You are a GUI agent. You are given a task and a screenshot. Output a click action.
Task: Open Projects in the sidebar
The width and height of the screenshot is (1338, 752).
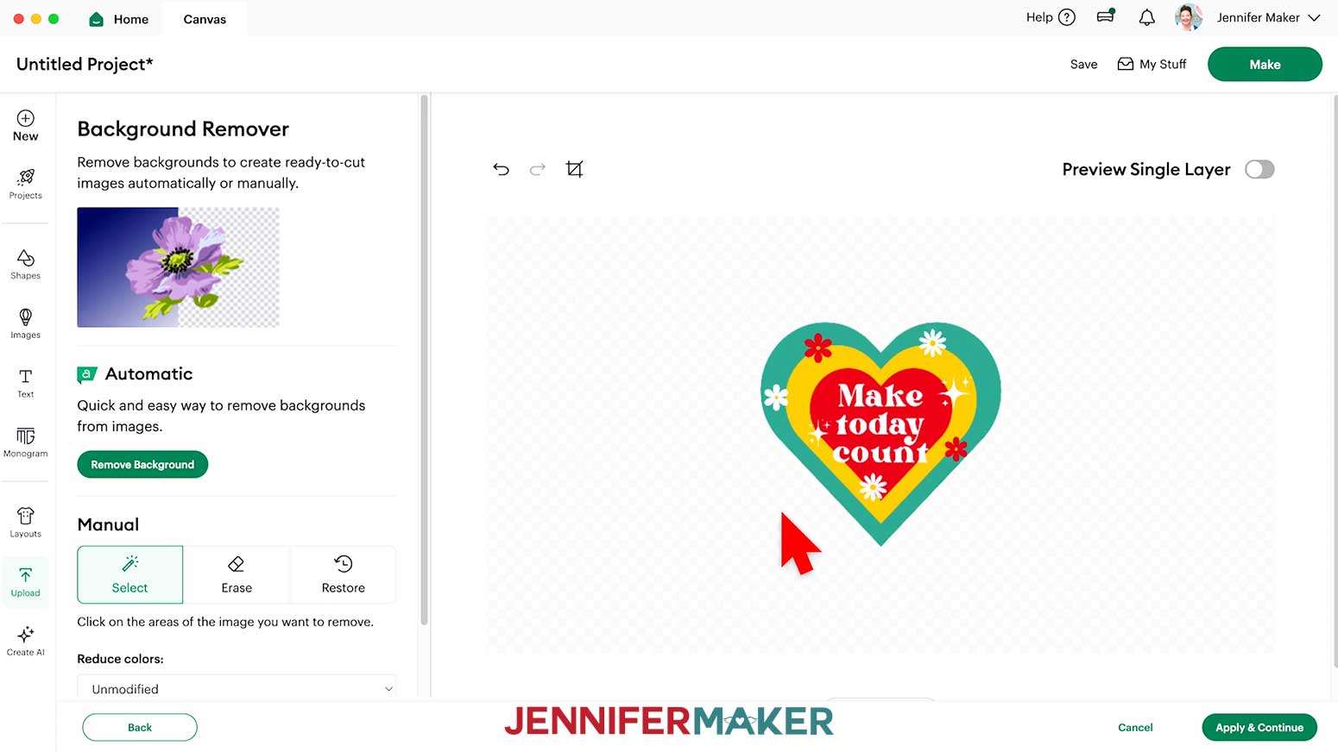tap(26, 185)
